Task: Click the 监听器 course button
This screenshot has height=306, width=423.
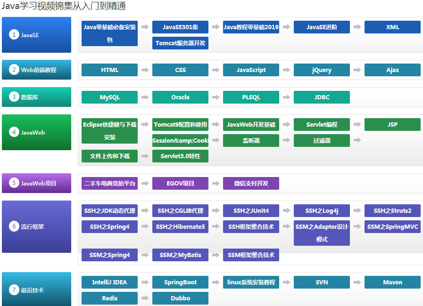Action: click(x=251, y=141)
